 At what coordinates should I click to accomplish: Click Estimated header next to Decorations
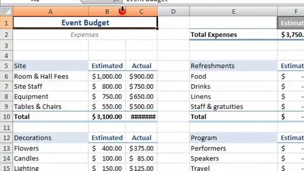[x=107, y=138]
